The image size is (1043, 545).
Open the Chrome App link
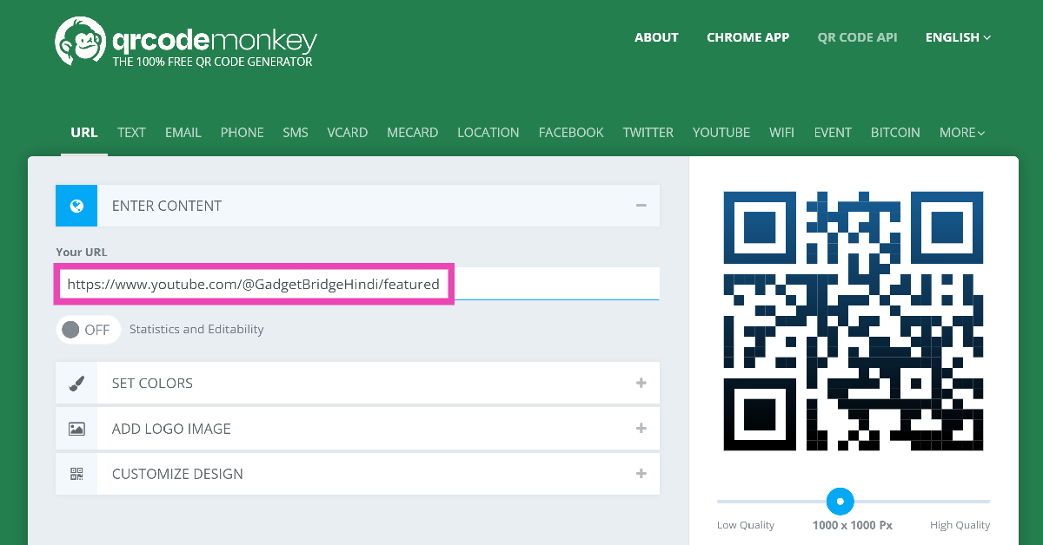[x=747, y=37]
